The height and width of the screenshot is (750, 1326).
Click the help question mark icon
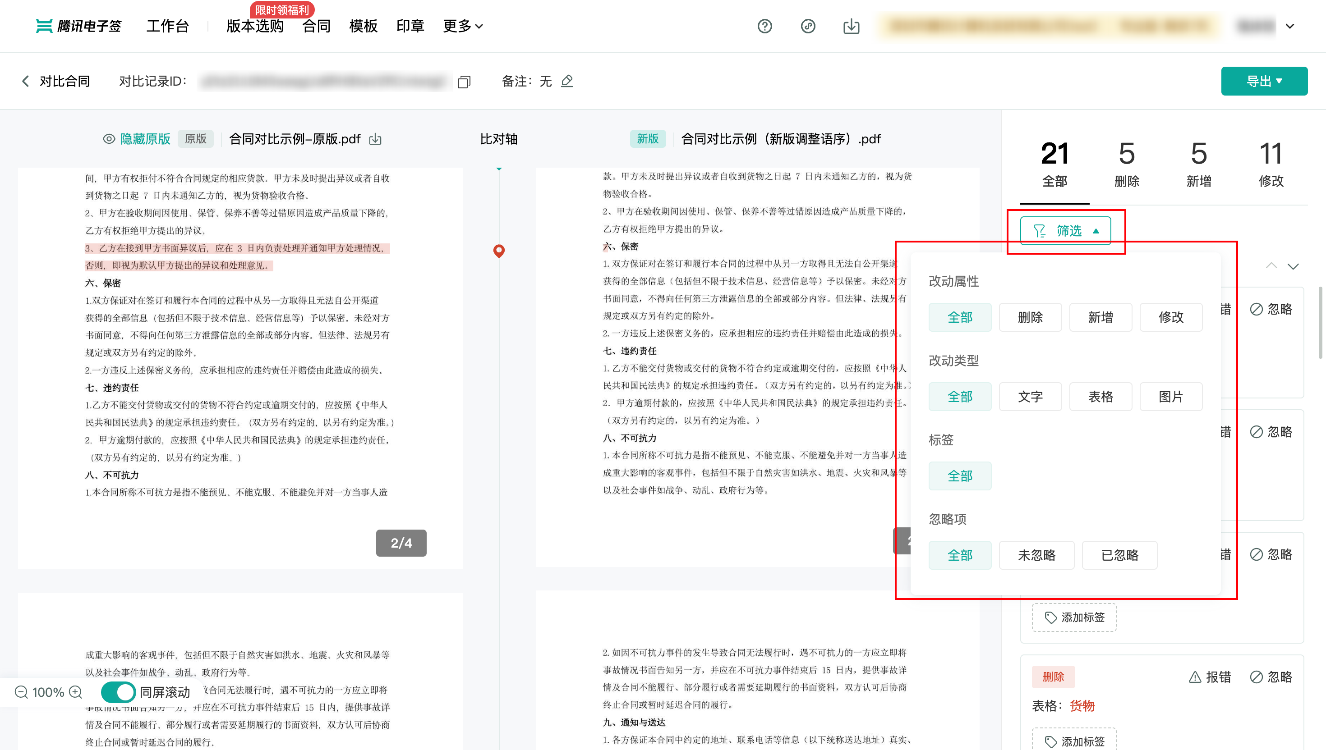coord(764,26)
